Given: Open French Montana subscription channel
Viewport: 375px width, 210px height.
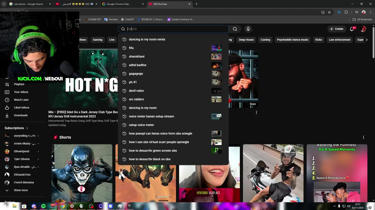Looking at the screenshot, I should pos(23,182).
